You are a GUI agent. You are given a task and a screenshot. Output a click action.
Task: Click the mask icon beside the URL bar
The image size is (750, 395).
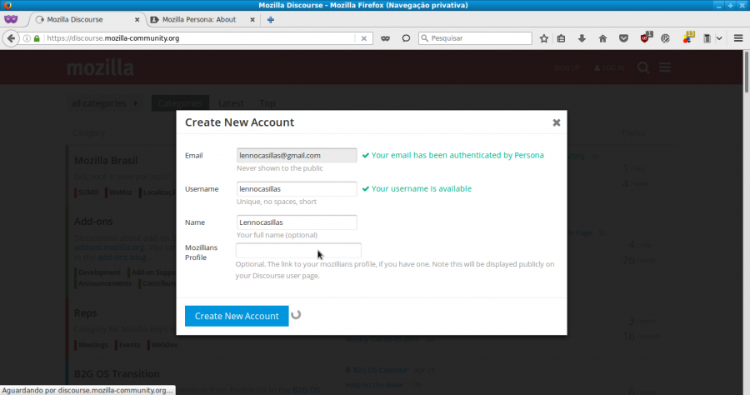point(385,38)
